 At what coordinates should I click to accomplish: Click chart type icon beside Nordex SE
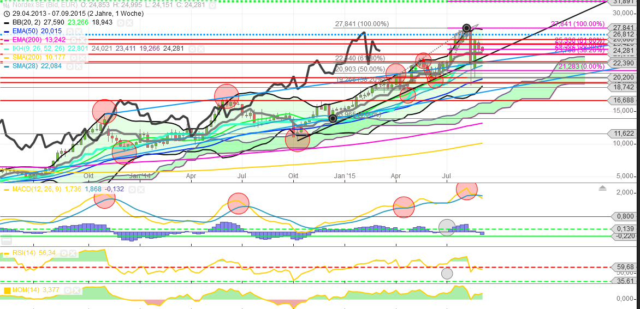click(x=5, y=4)
